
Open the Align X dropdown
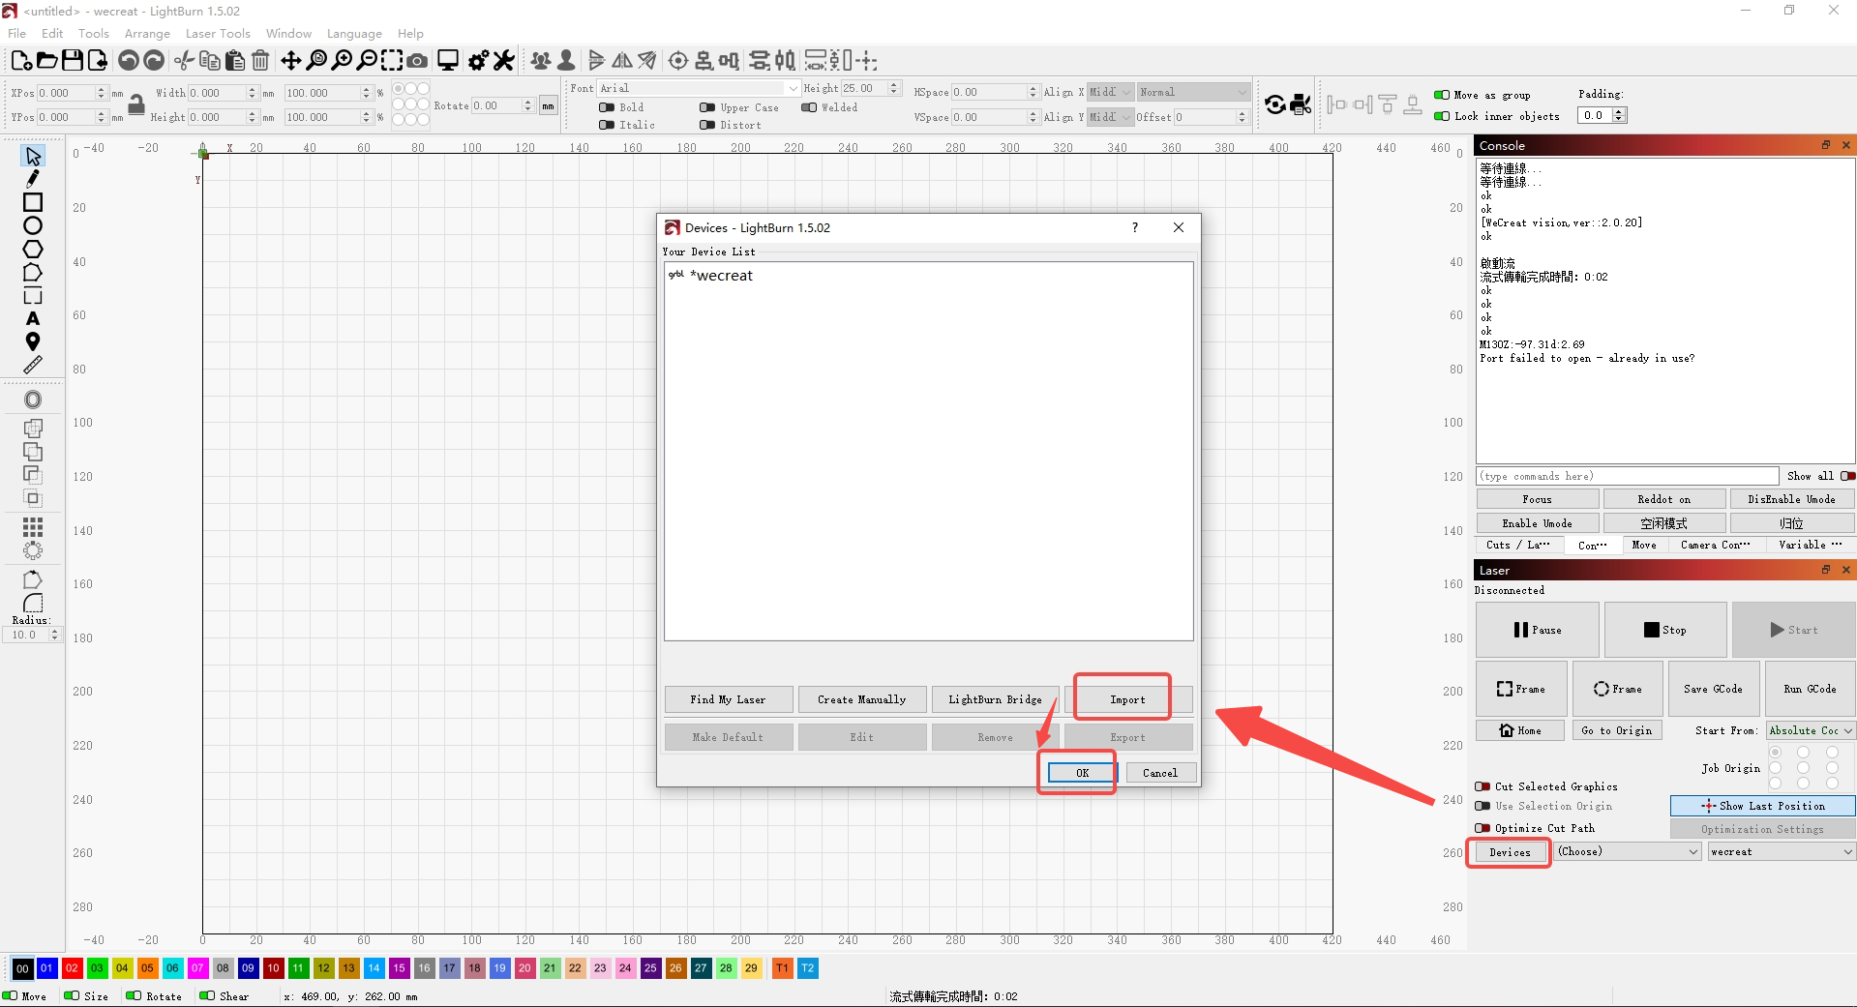pos(1110,92)
